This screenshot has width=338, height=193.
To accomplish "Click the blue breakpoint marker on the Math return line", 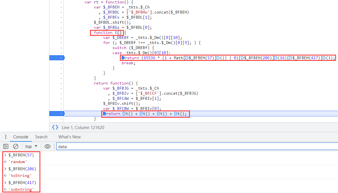I will click(x=57, y=58).
